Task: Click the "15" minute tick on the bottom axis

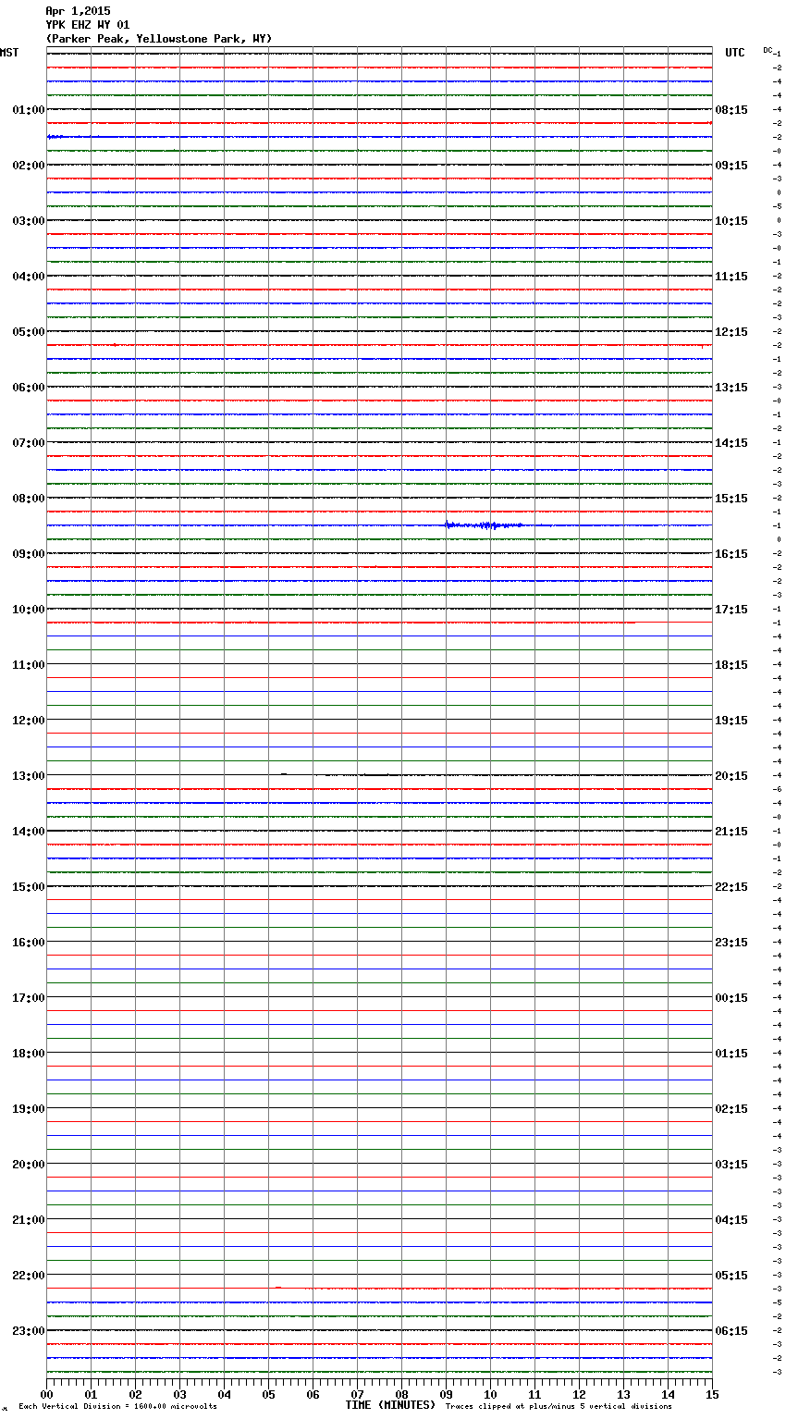Action: point(712,1394)
